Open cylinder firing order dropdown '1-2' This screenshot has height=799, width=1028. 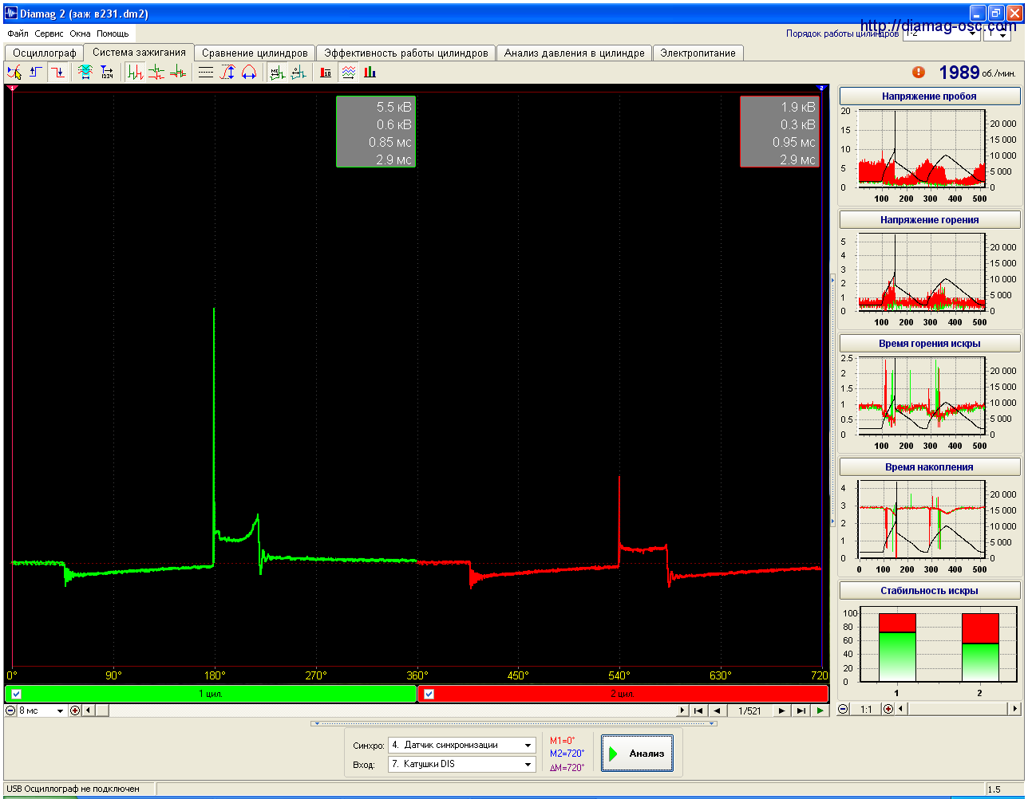[x=974, y=34]
